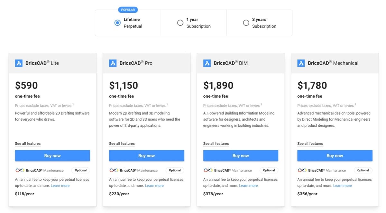The height and width of the screenshot is (213, 386).
Task: Click the Maintenance infinity icon under Pro
Action: (114, 170)
